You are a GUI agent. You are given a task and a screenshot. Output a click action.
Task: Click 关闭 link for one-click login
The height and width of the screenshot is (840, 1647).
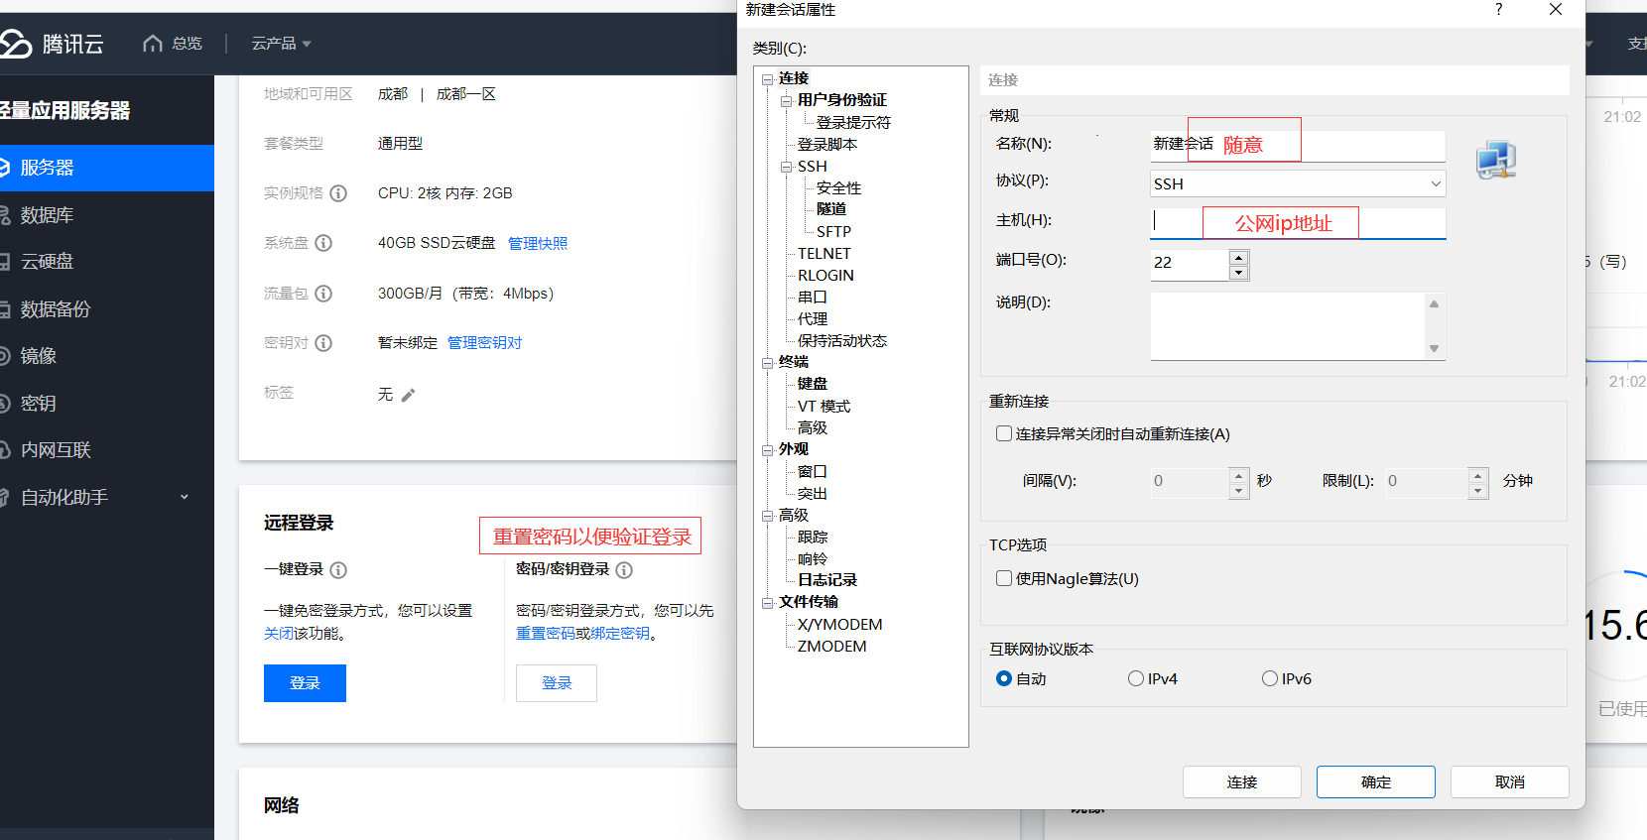coord(279,634)
